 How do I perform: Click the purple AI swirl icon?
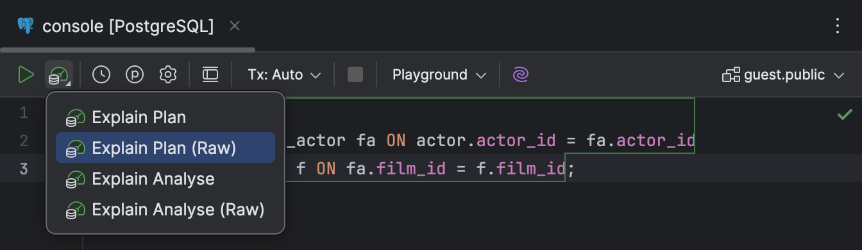click(521, 74)
